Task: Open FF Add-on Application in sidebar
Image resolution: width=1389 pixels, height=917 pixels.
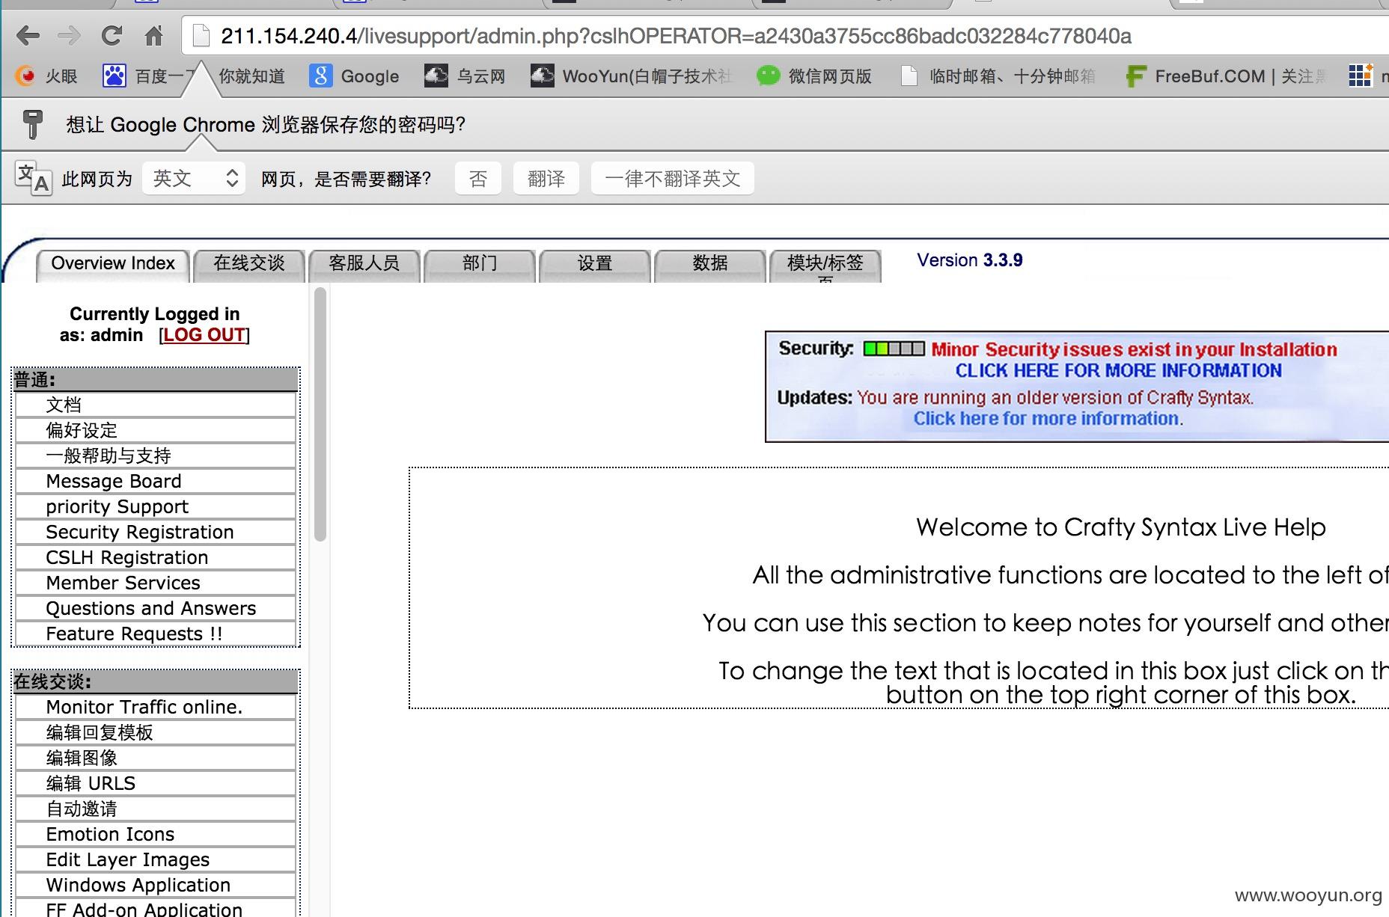Action: 156,909
